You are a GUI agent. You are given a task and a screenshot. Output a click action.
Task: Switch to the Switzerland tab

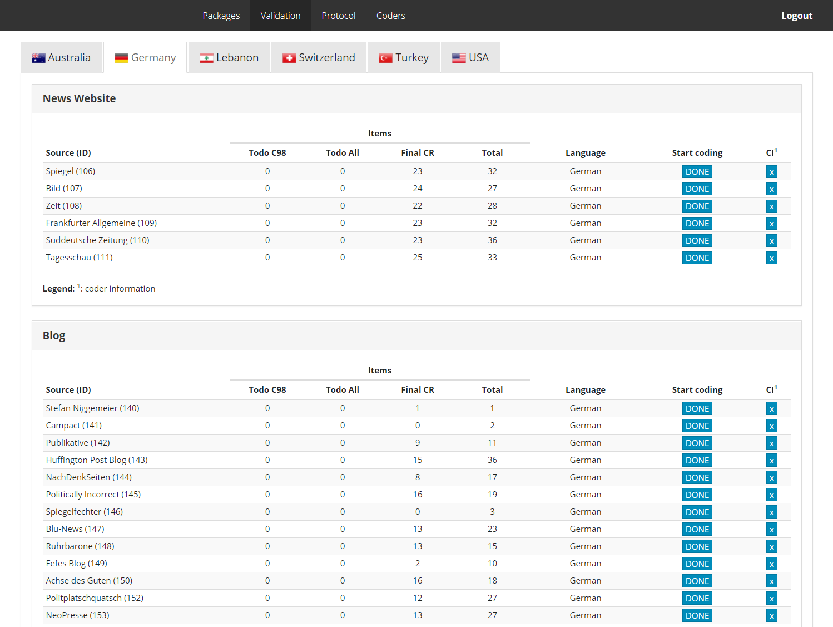point(319,57)
